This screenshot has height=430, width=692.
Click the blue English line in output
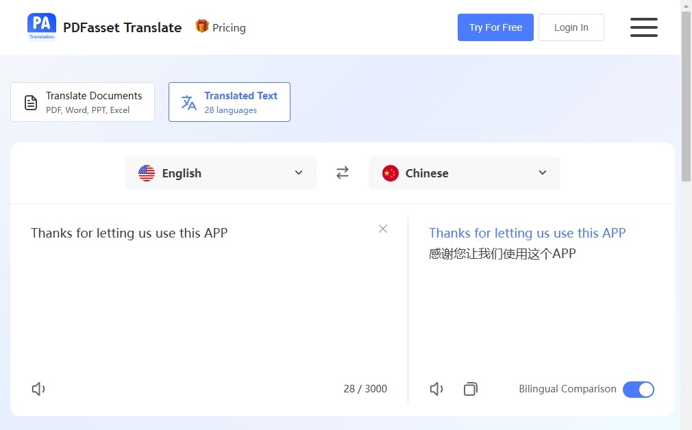click(528, 233)
